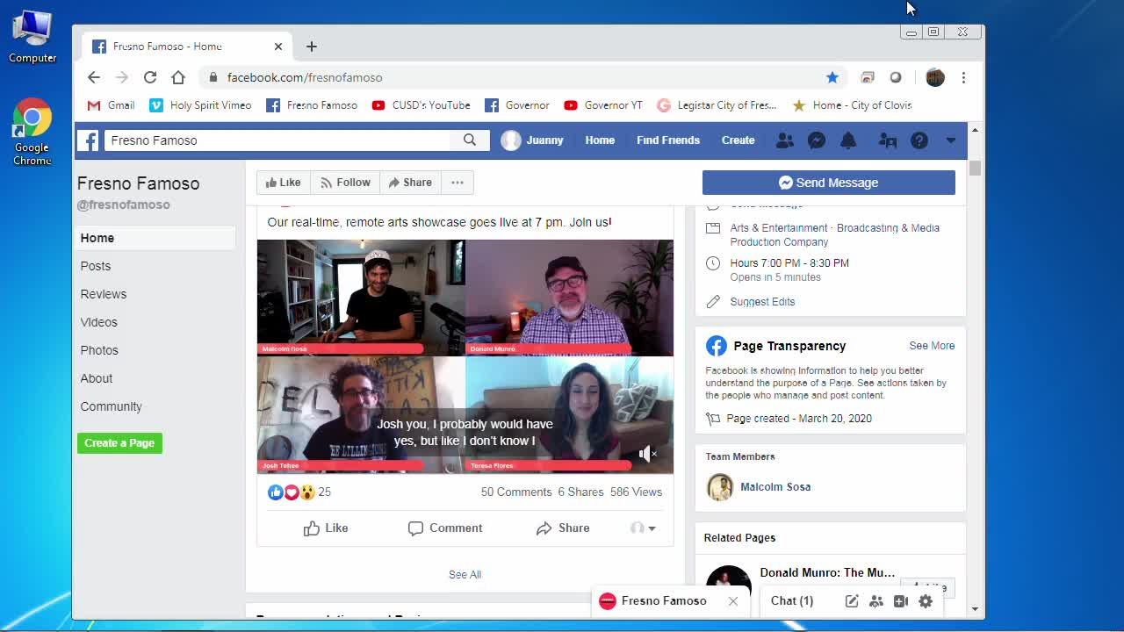1124x632 pixels.
Task: Open CUSD's YouTube bookmark
Action: pos(421,105)
